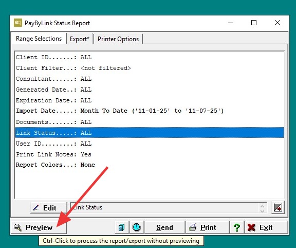Click the green question mark help icon

point(237,227)
